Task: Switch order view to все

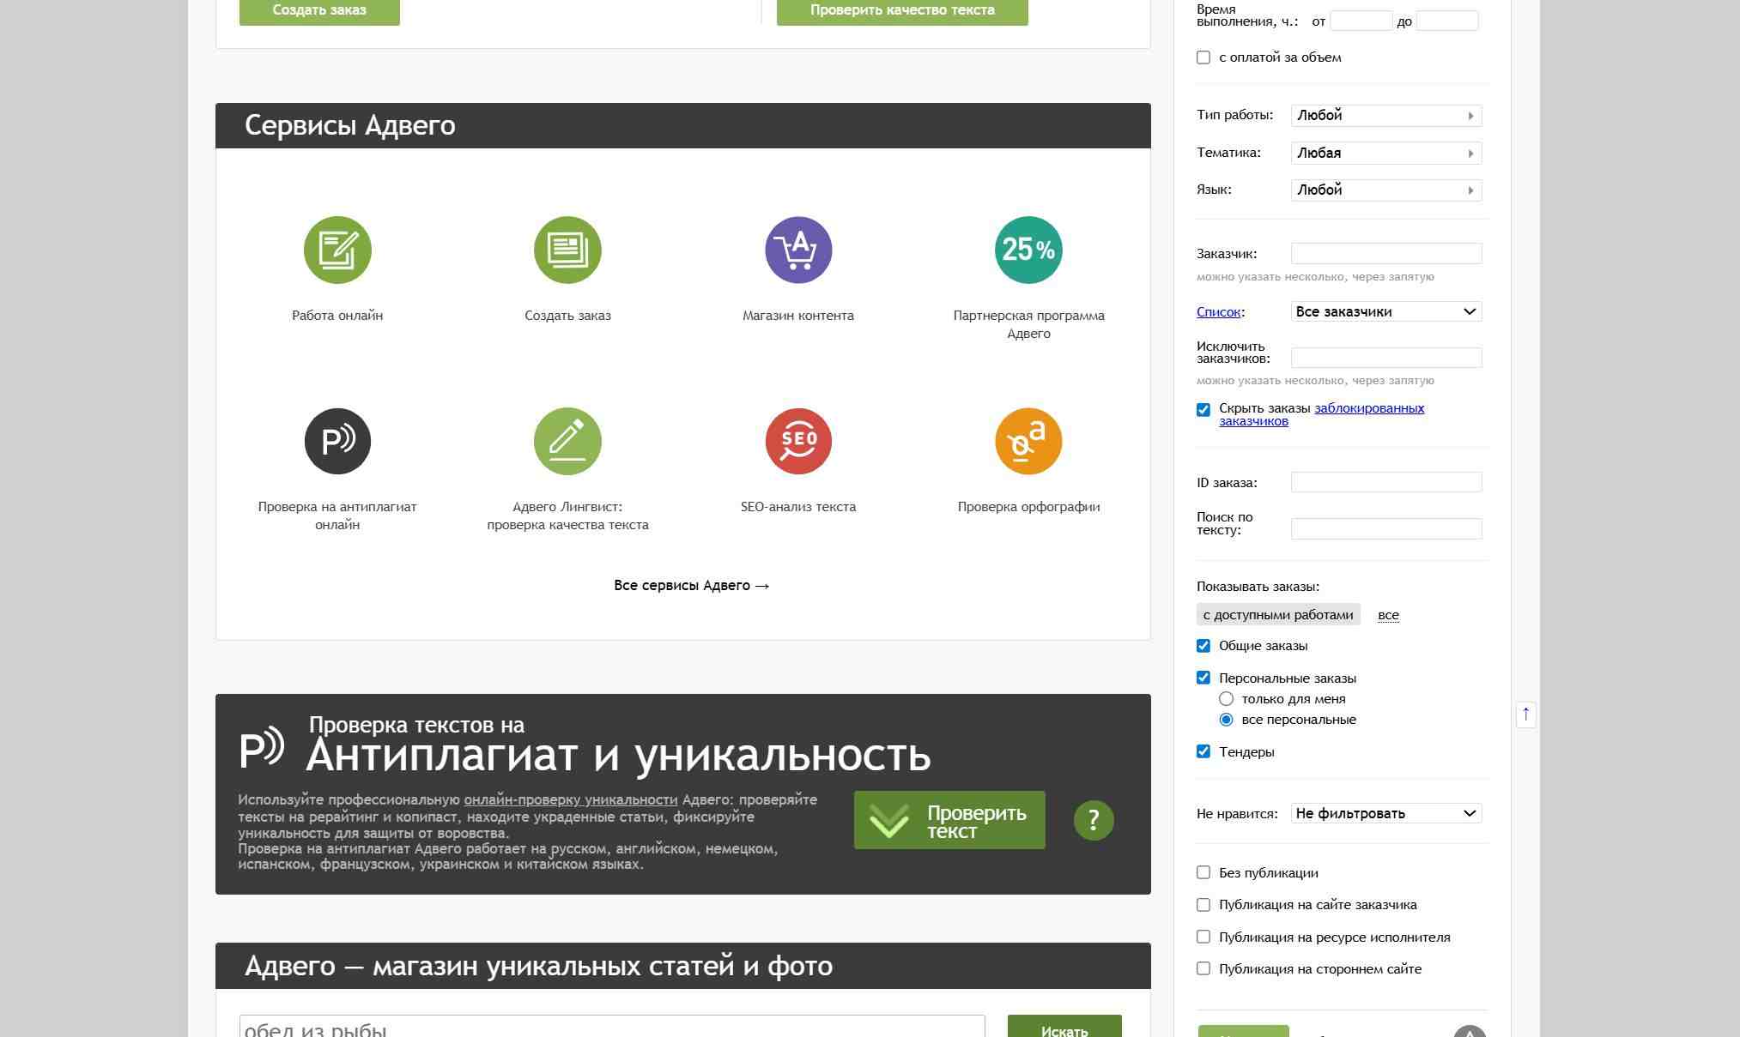Action: (x=1388, y=615)
